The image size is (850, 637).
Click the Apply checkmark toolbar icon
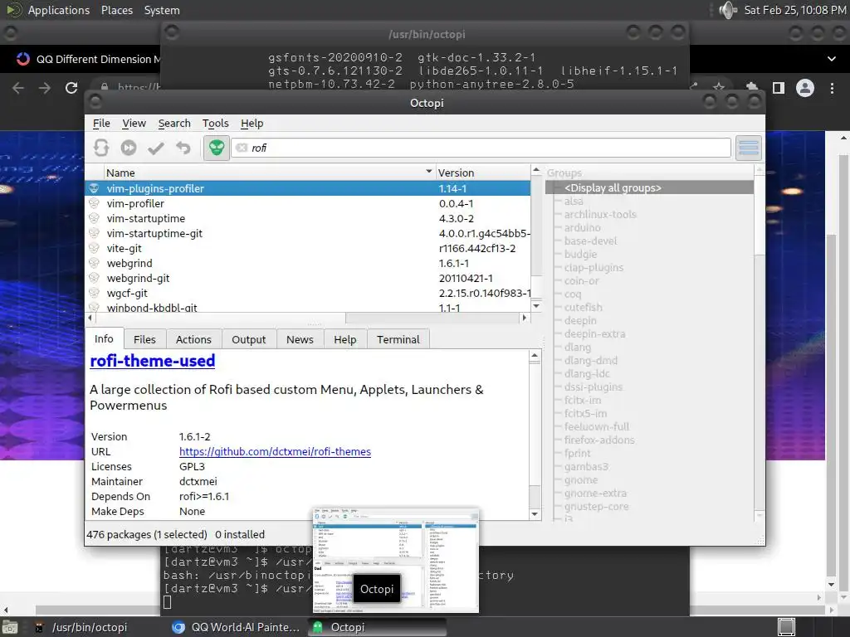click(156, 148)
